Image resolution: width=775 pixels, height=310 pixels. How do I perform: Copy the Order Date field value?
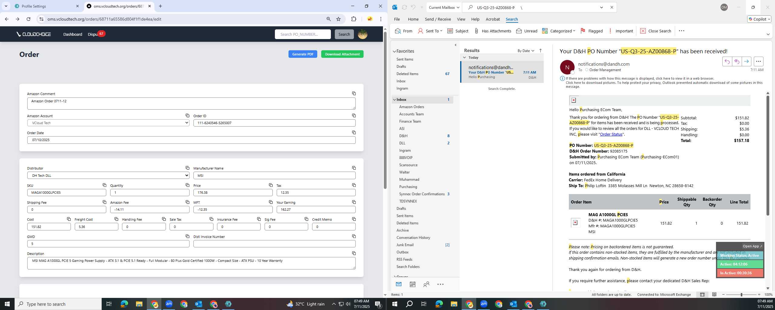click(x=354, y=132)
